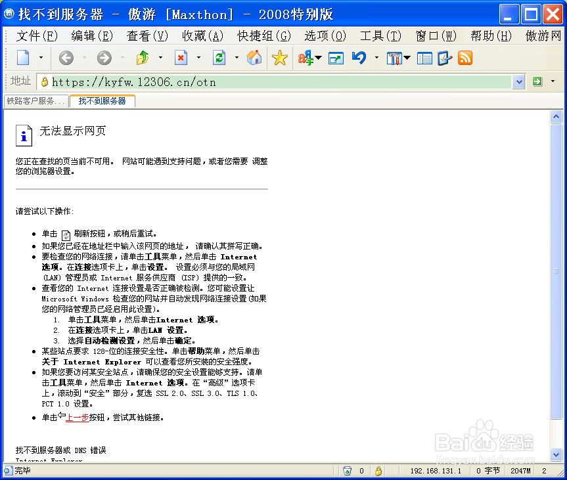Image resolution: width=567 pixels, height=480 pixels.
Task: Open the 快捷组(G) menu
Action: click(264, 35)
